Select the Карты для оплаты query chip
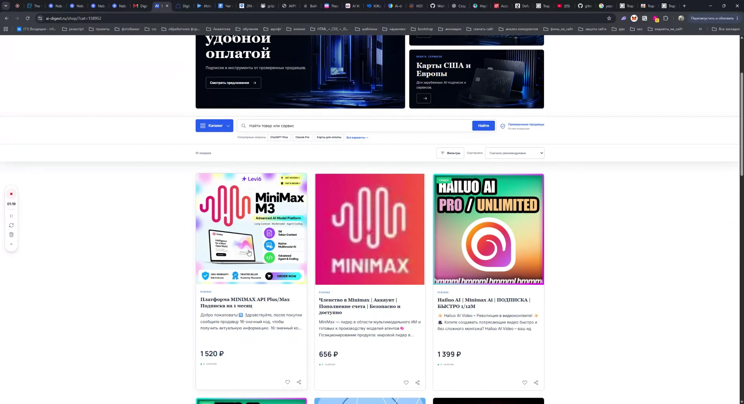 [x=329, y=137]
